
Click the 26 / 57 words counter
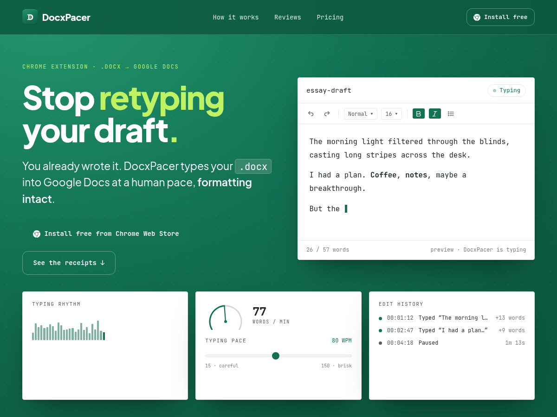pos(328,250)
